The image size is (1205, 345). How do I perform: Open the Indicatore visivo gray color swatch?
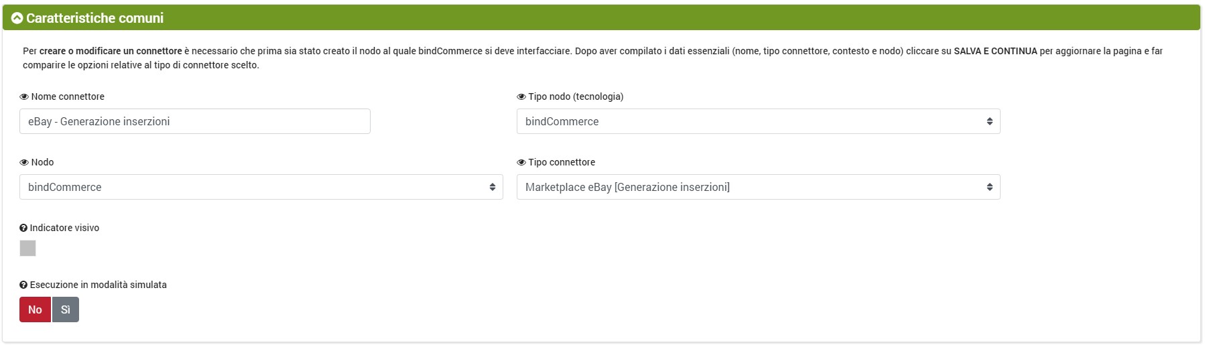click(x=27, y=249)
